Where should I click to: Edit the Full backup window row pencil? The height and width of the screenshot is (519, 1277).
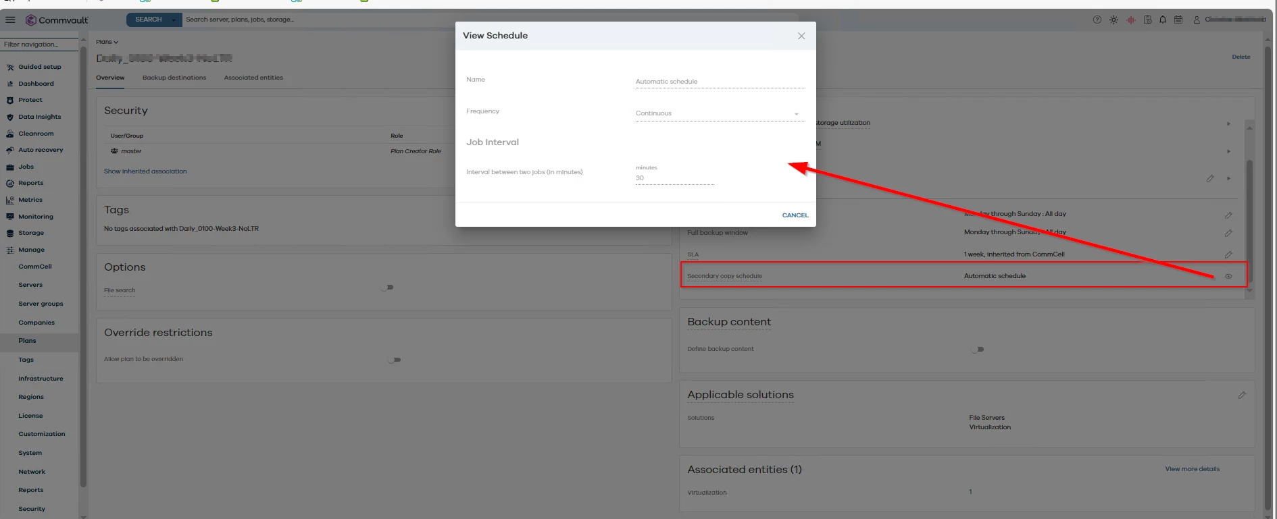(x=1228, y=233)
